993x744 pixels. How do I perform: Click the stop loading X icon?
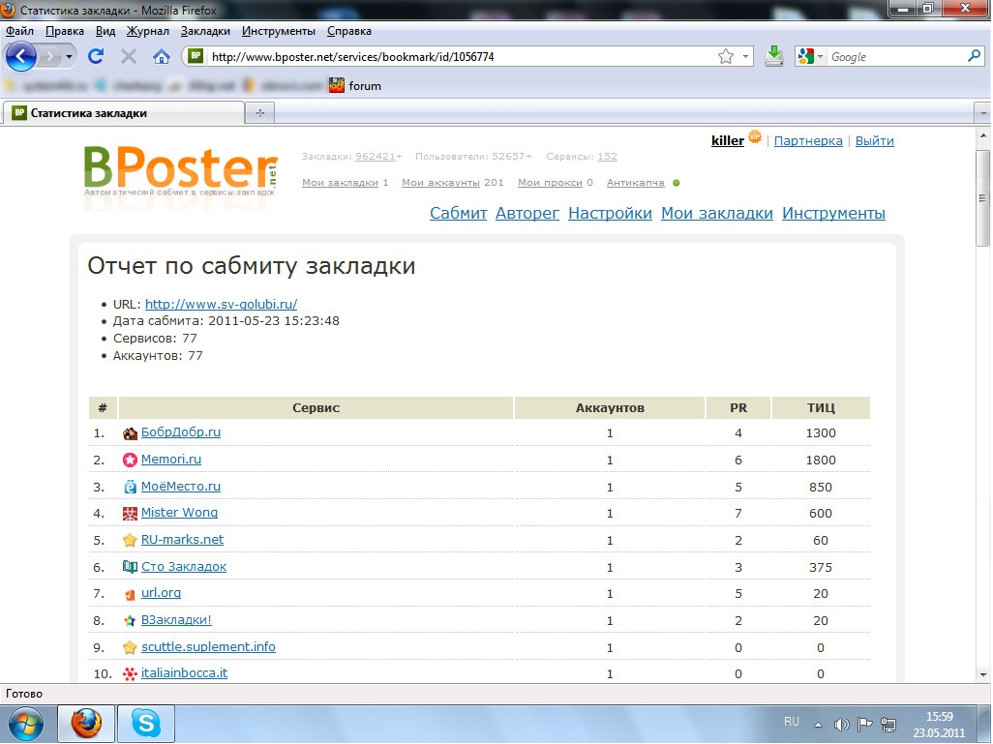pos(129,57)
